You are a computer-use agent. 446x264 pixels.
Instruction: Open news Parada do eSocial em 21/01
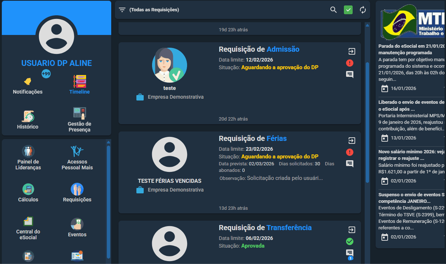(x=412, y=50)
